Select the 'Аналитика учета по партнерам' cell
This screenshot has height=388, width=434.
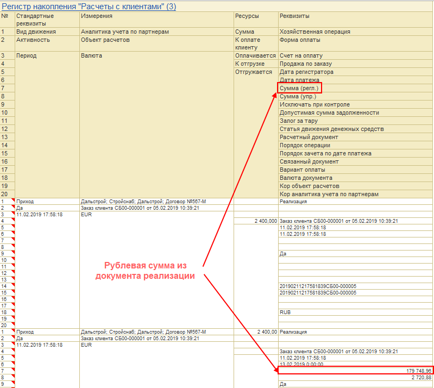[156, 32]
